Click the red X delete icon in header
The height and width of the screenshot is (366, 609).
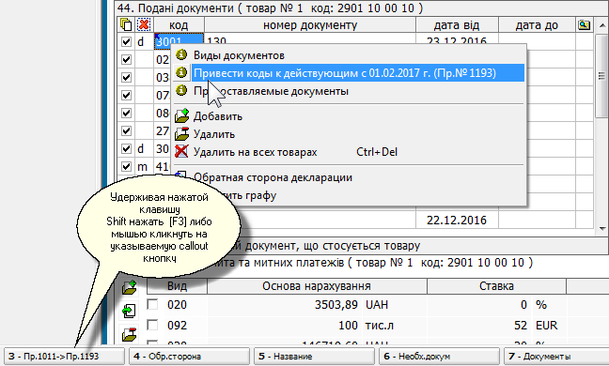144,24
